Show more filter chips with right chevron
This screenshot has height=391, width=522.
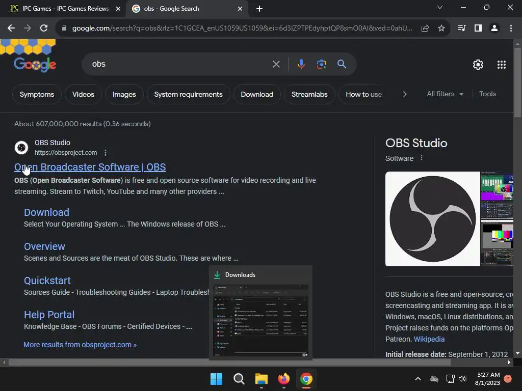(x=404, y=94)
